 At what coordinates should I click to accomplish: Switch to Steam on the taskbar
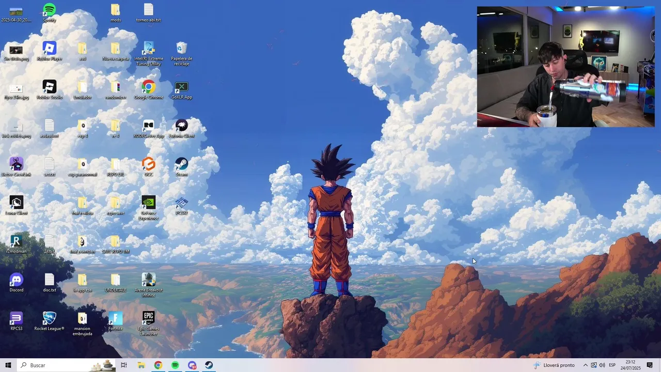[x=209, y=365]
